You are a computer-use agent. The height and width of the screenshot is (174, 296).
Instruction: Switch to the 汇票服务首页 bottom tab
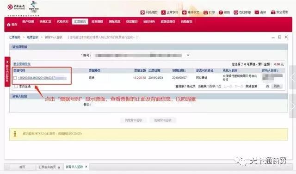click(47, 167)
